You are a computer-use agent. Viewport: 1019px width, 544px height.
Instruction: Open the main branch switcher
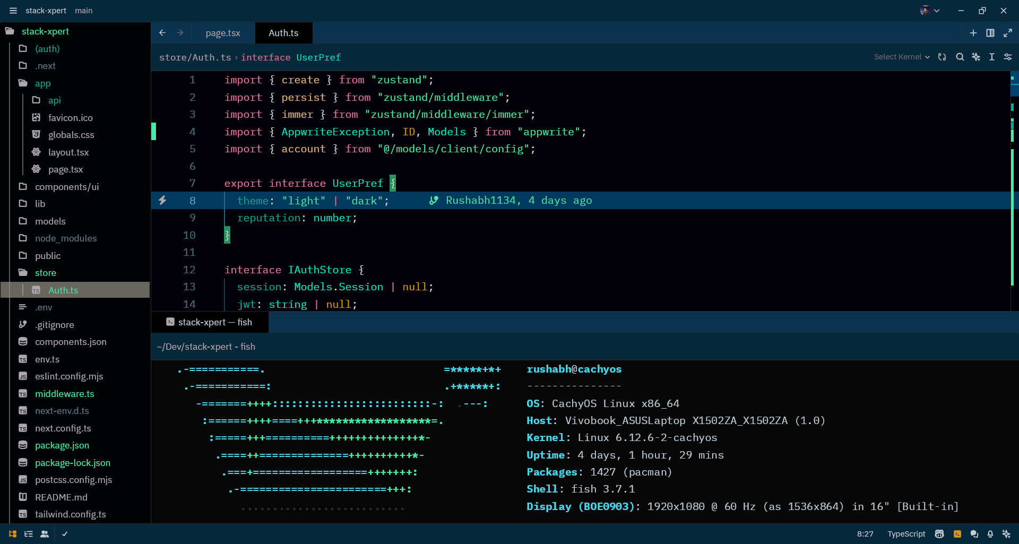point(84,11)
